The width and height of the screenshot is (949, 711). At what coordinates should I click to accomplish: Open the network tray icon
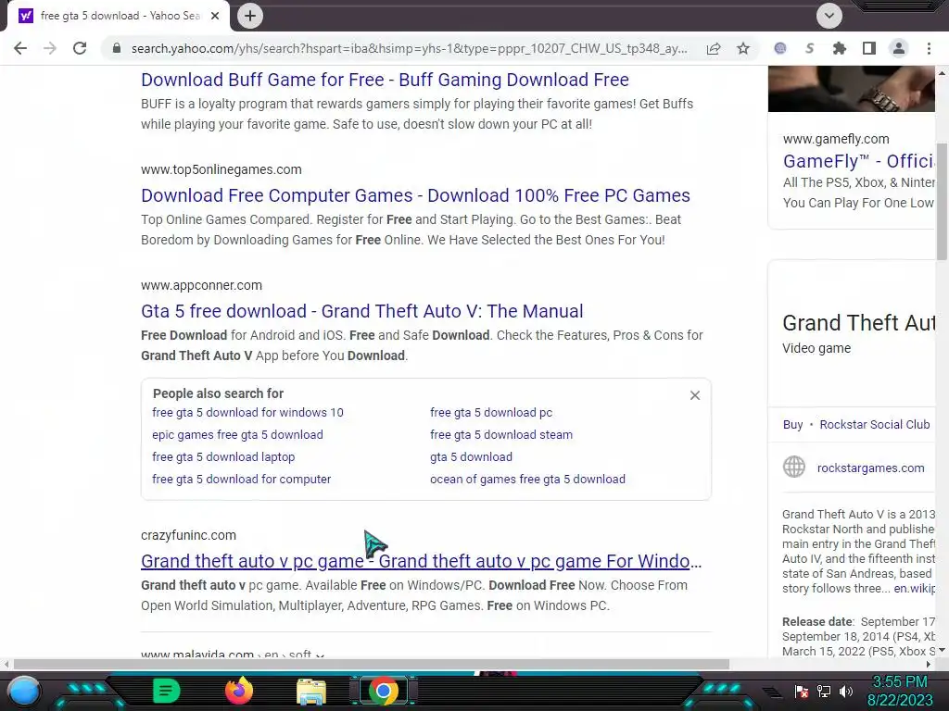pyautogui.click(x=824, y=692)
